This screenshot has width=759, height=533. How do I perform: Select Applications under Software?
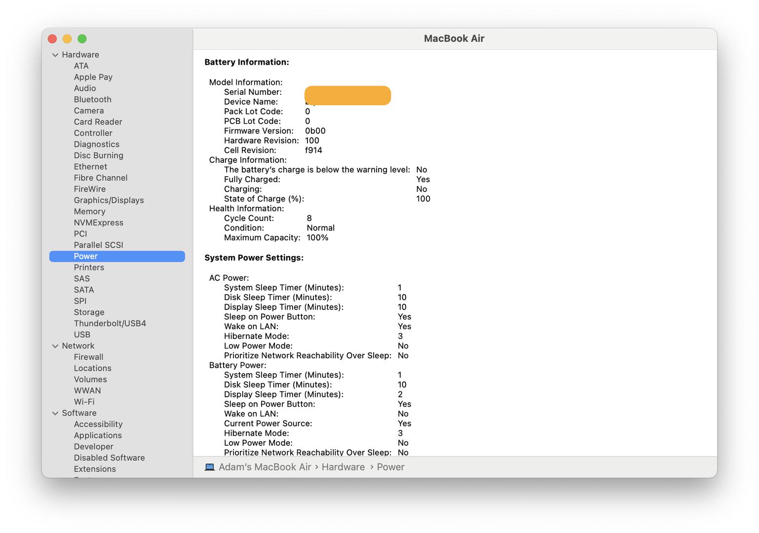[98, 435]
